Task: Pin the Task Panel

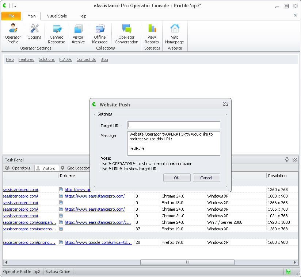Action: [x=287, y=160]
